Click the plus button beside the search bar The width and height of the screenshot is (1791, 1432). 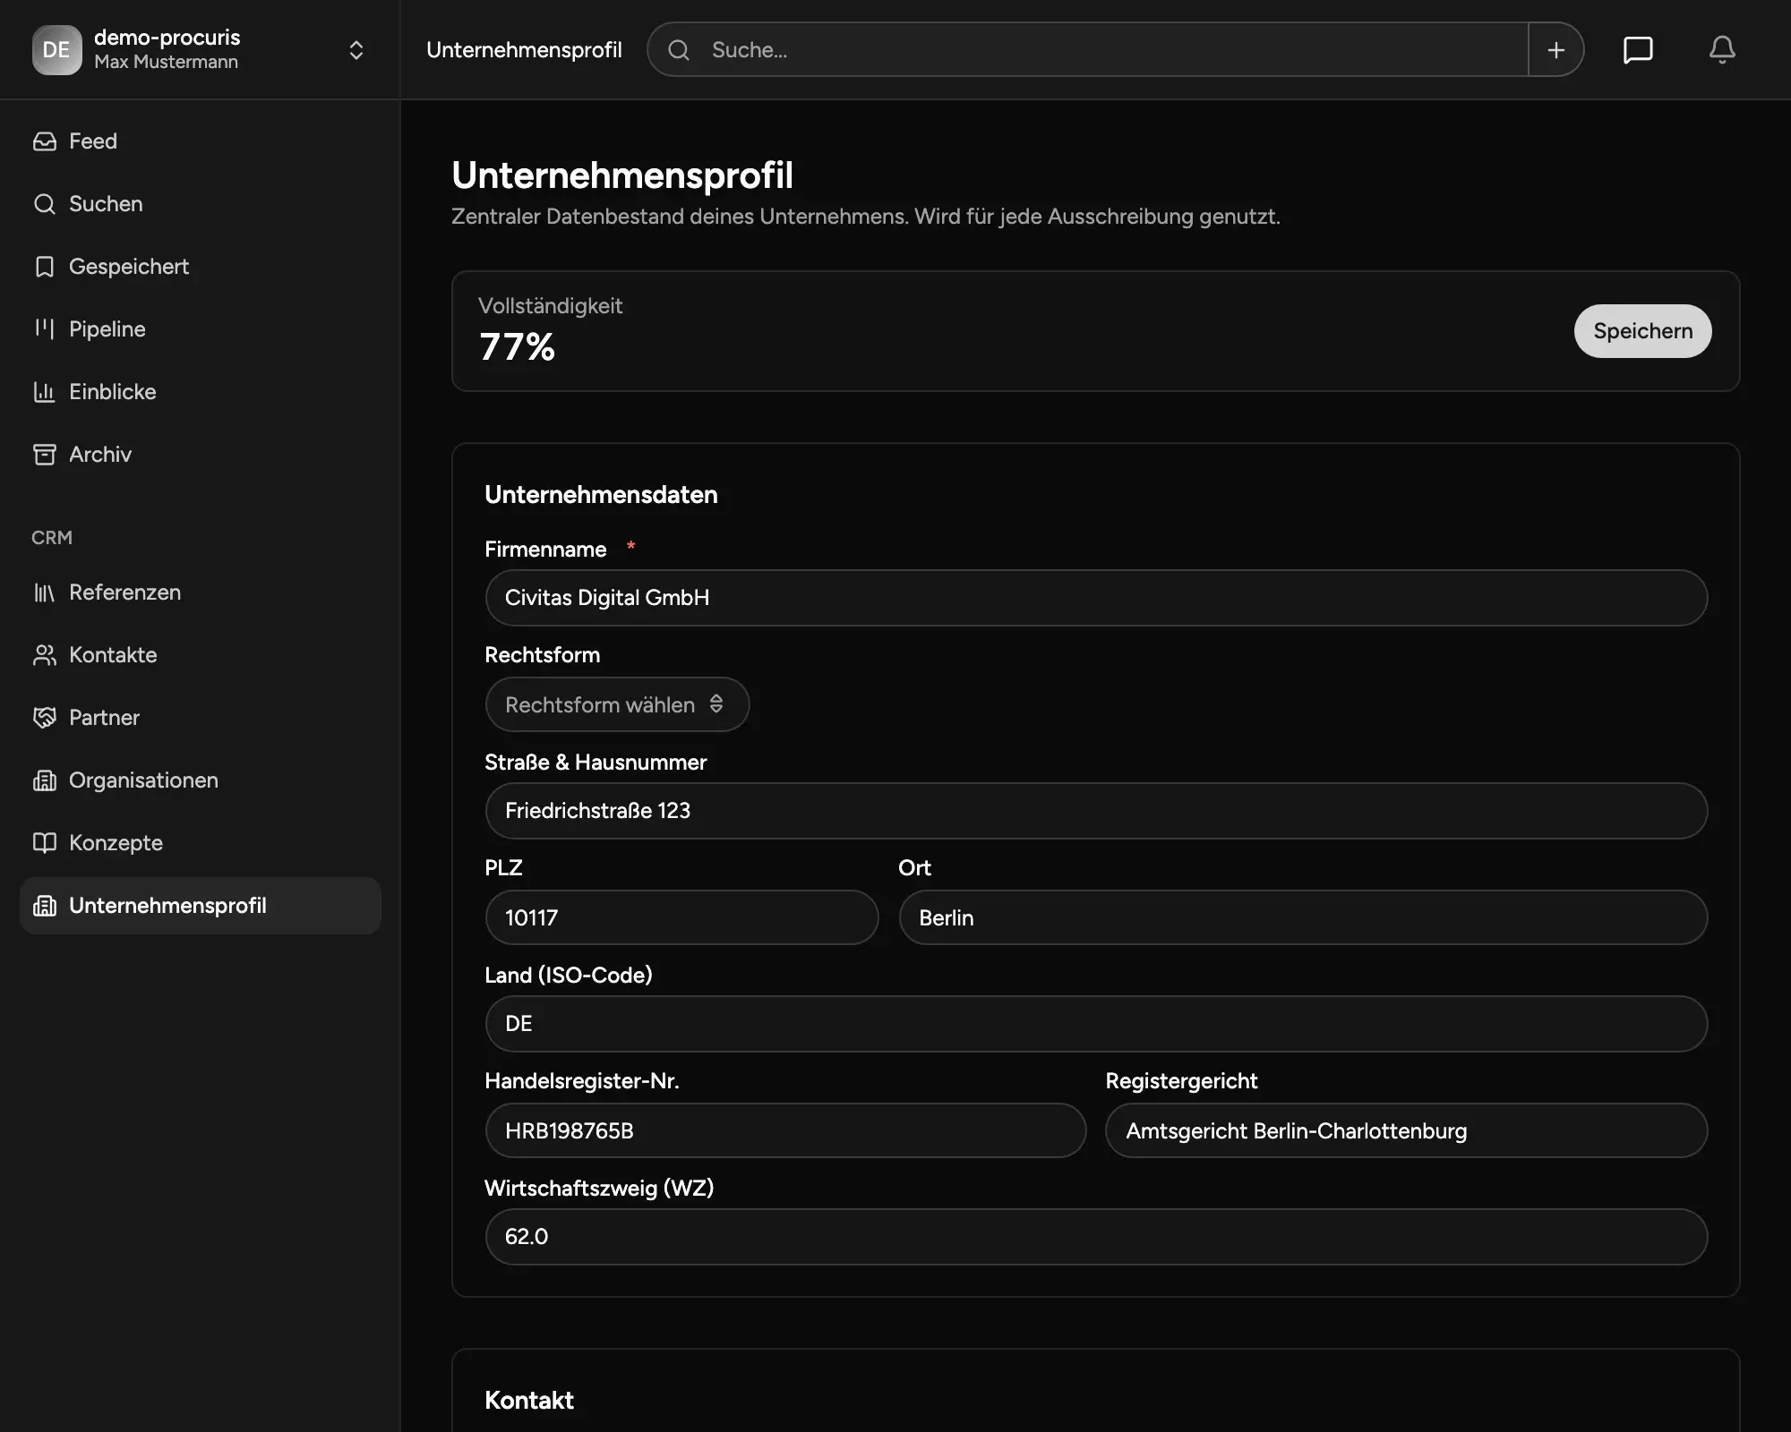1556,50
